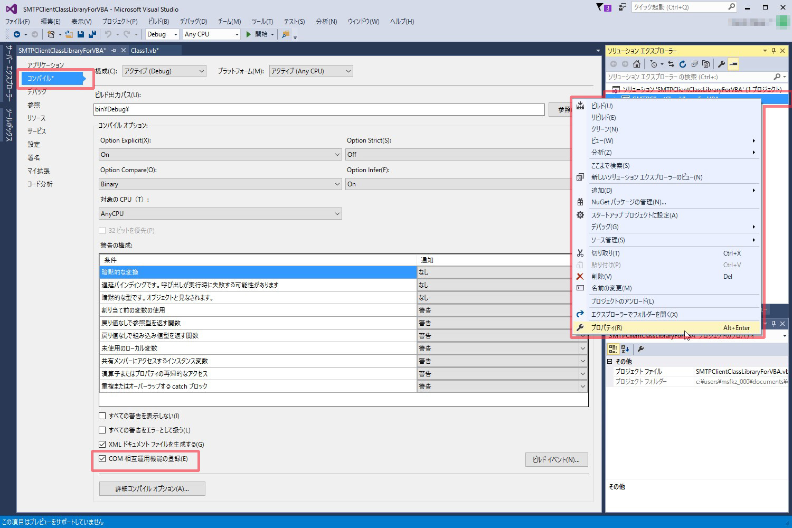792x528 pixels.
Task: Open the Option Explicit dropdown
Action: pyautogui.click(x=220, y=155)
